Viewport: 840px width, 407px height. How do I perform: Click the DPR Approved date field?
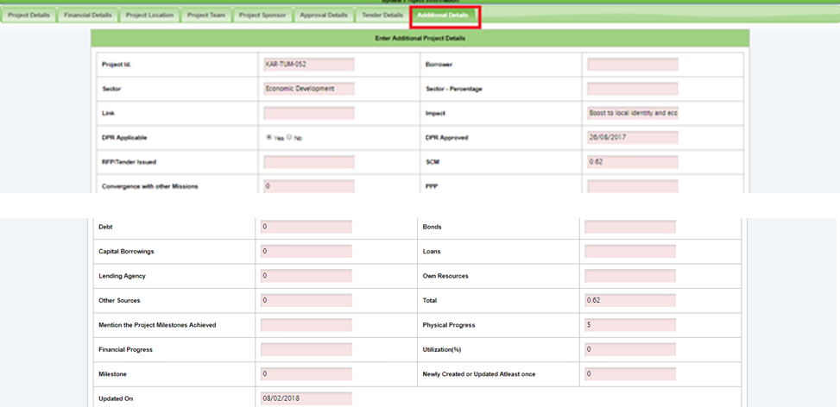tap(632, 137)
